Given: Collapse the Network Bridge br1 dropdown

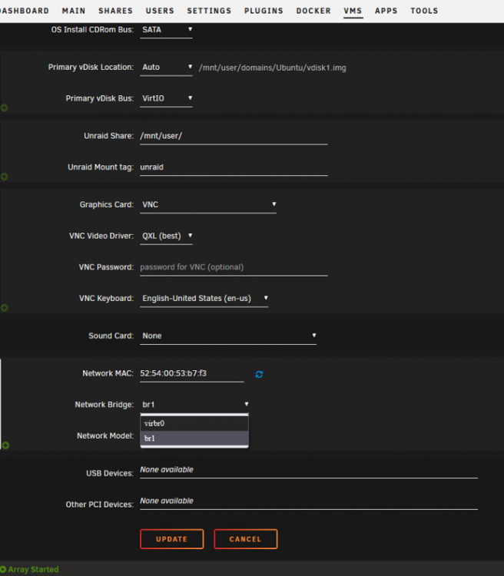Looking at the screenshot, I should tap(195, 405).
